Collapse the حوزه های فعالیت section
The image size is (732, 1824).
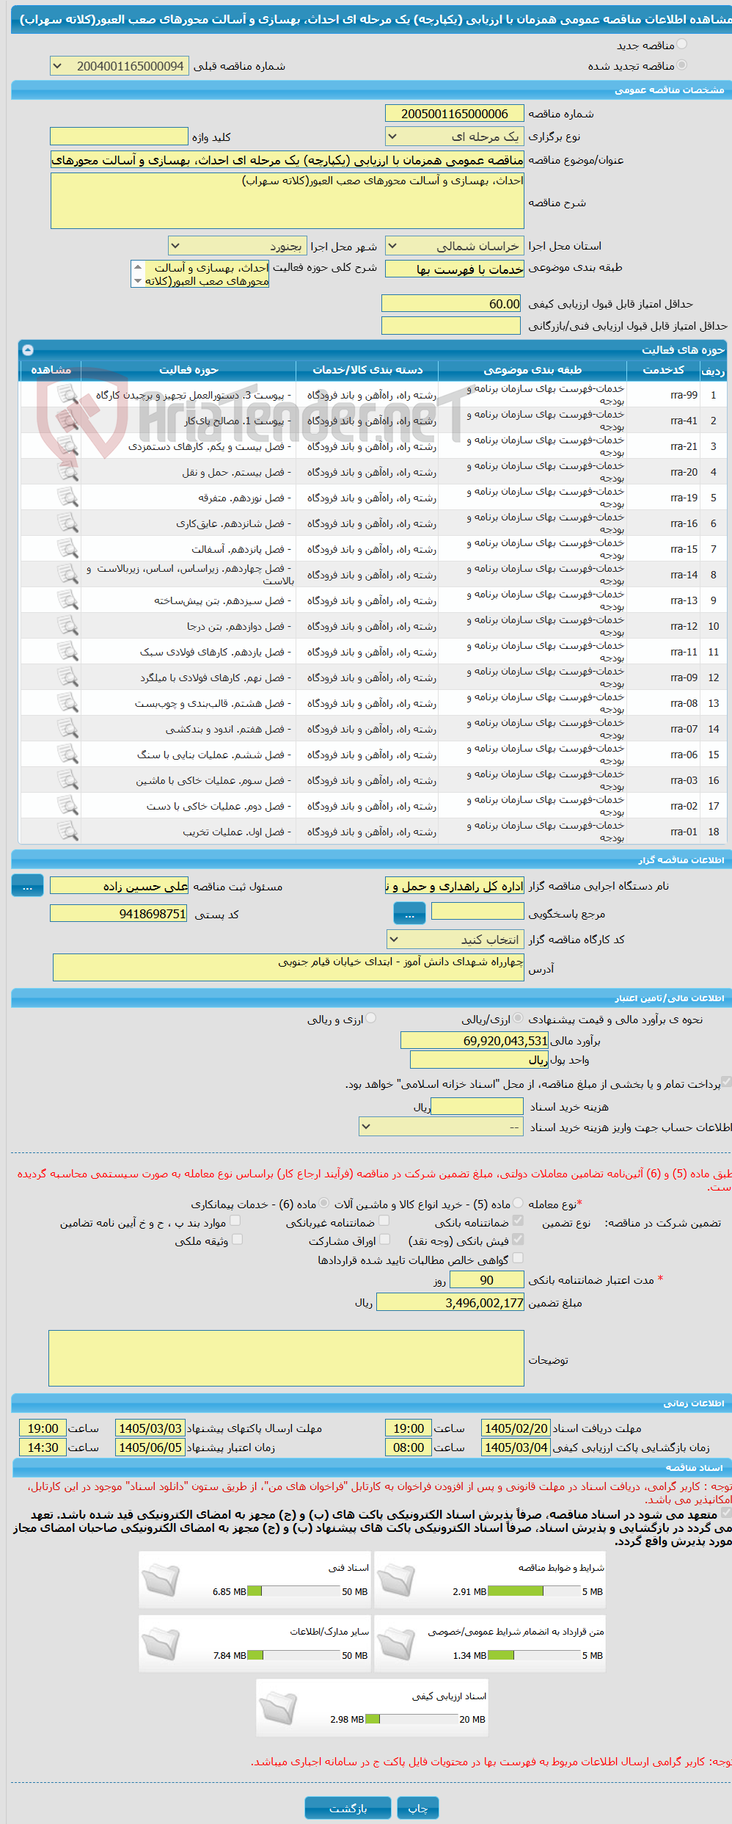click(x=28, y=350)
